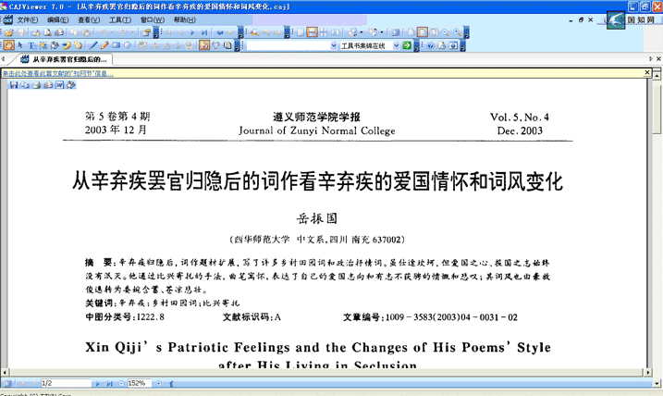
Task: Switch to the 从辛弃疾罢官归隐后的 document tab
Action: click(68, 59)
